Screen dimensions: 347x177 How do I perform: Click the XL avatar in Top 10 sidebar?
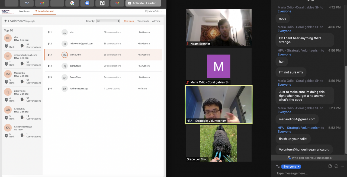(x=8, y=38)
